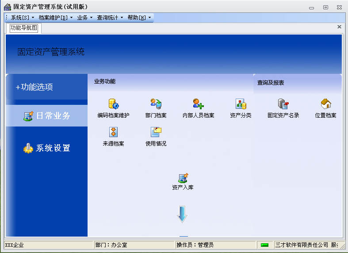
Task: Maximize the application window
Action: coord(325,8)
